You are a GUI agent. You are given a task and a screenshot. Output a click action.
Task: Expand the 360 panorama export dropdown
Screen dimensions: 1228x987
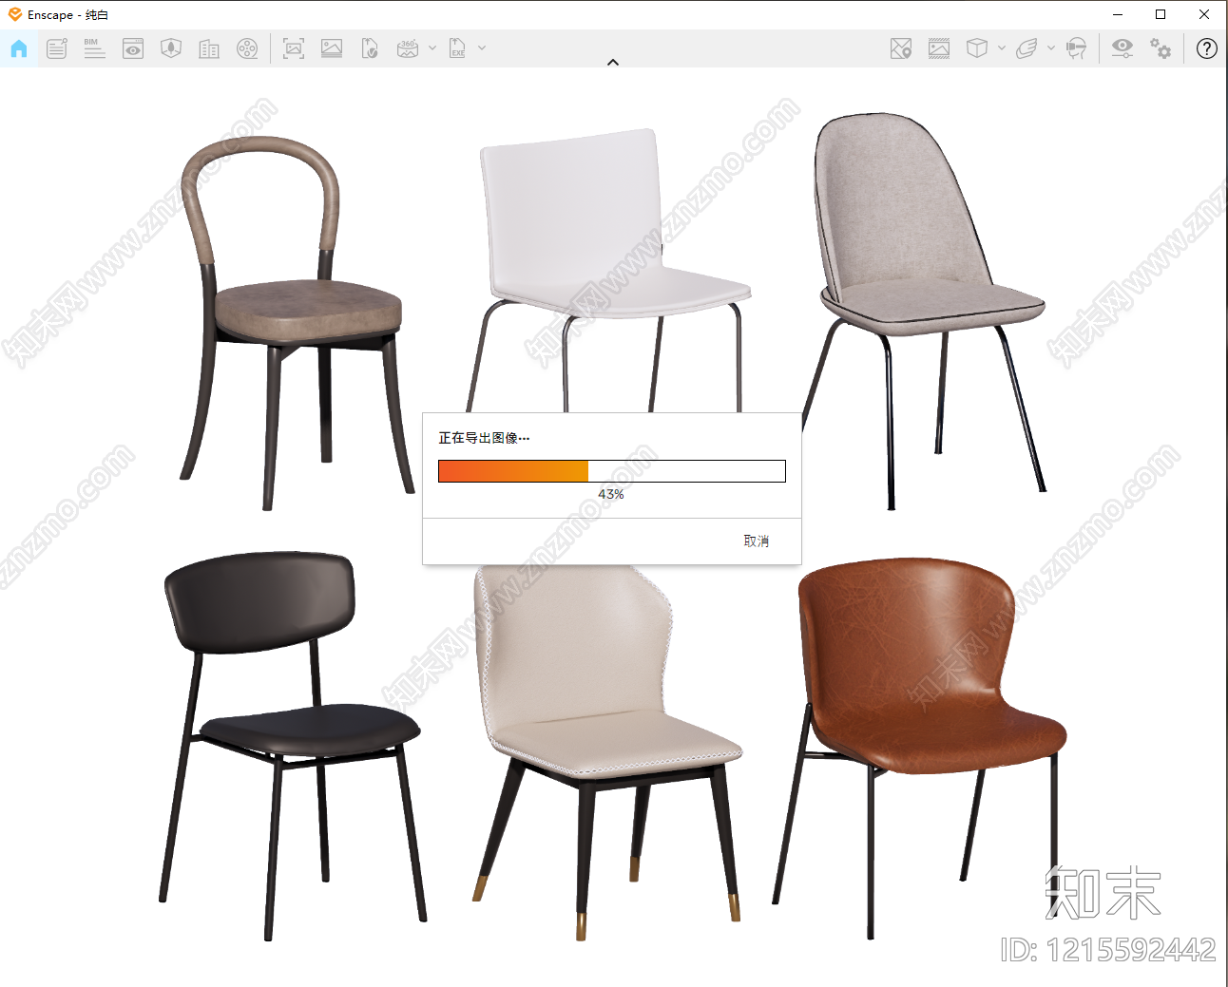coord(432,47)
